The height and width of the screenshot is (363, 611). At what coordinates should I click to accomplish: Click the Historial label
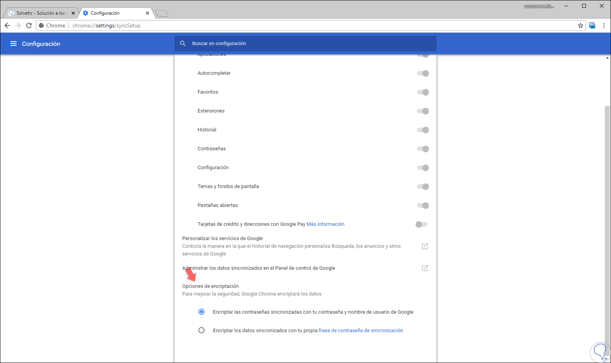[207, 130]
